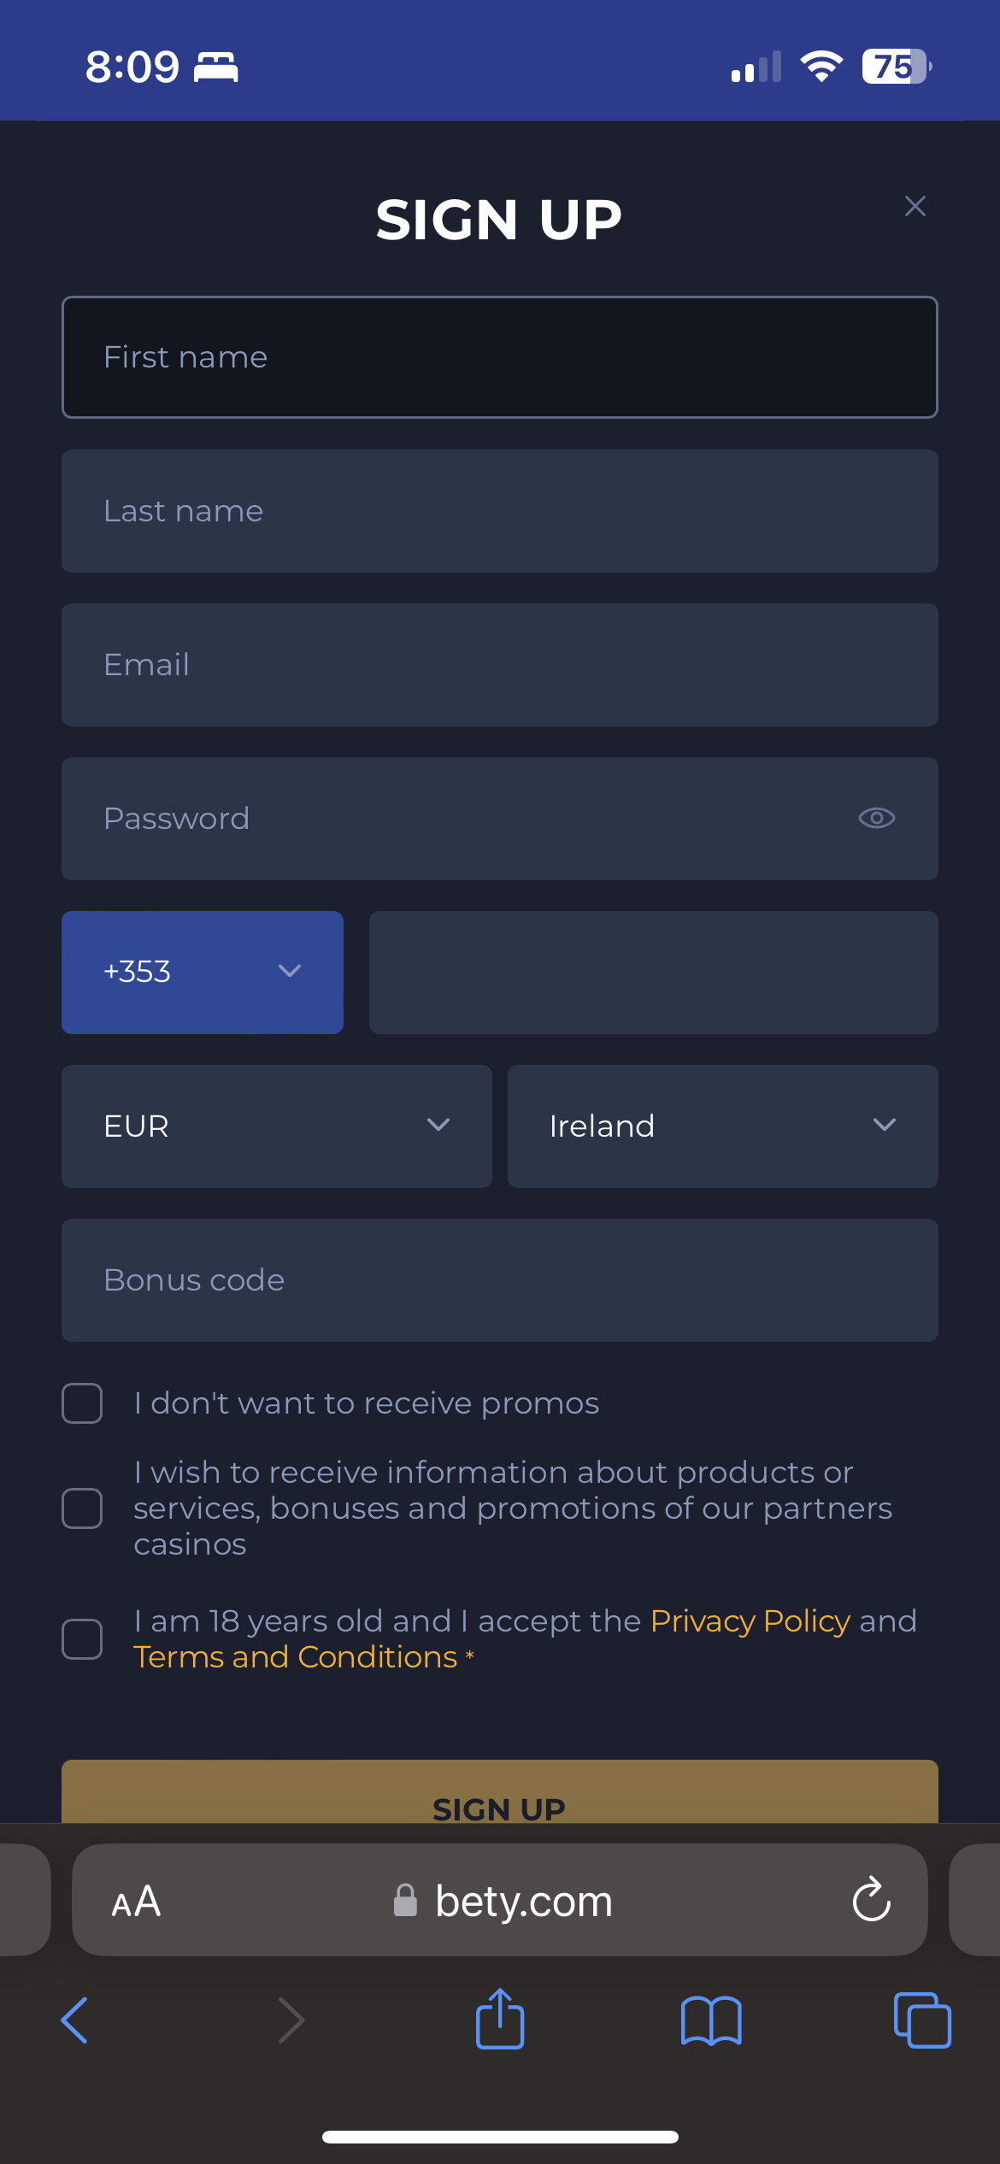
Task: Open the Privacy Policy link
Action: 750,1621
